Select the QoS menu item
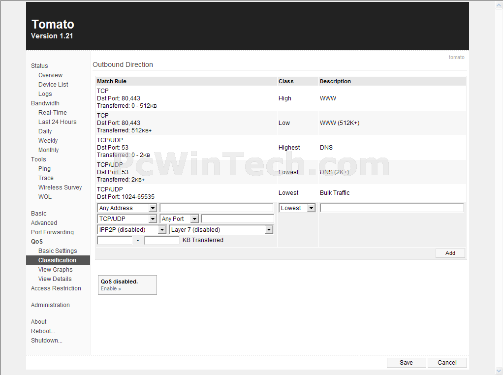 (x=37, y=242)
